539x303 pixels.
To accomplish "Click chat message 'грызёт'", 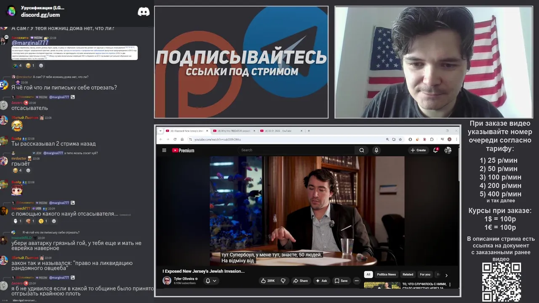I will point(21,164).
